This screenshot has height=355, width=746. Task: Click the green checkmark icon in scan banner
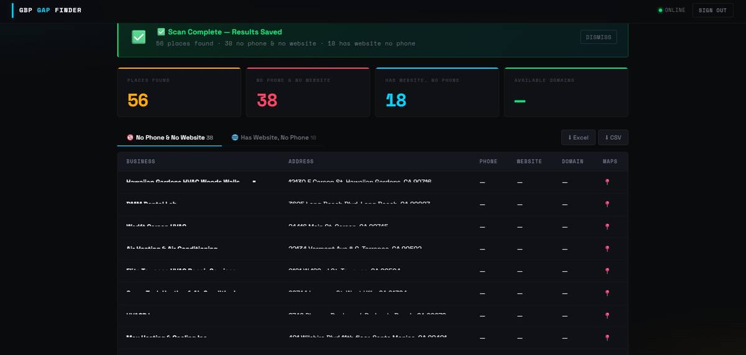point(139,37)
